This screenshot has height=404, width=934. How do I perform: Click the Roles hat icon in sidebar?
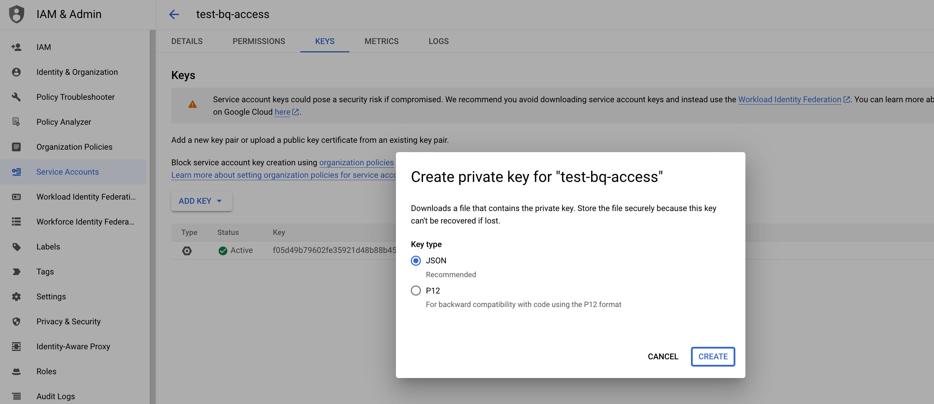[16, 371]
